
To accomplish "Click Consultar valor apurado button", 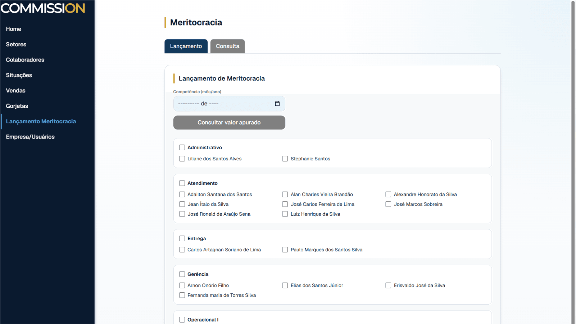I will coord(229,123).
